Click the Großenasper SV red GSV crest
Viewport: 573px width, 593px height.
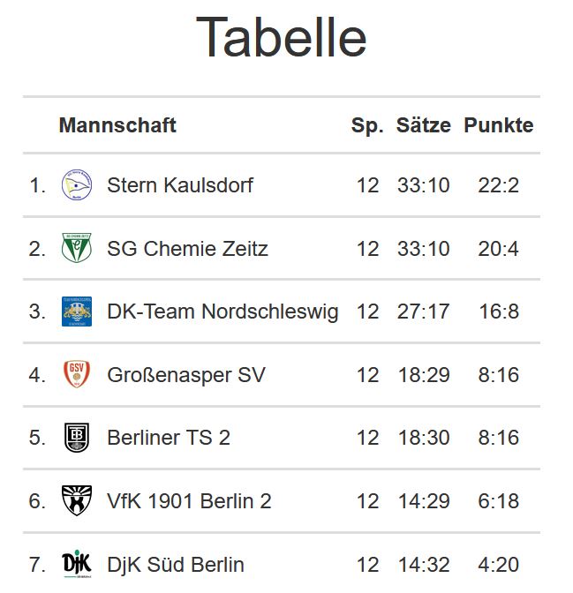click(77, 374)
